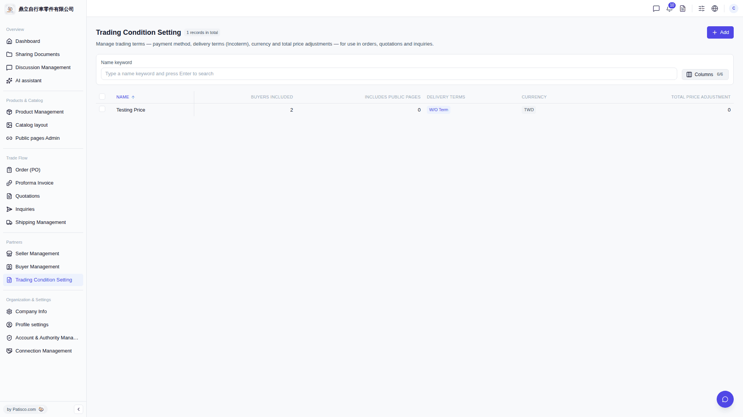Screen dimensions: 743x417
Task: Open language globe icon
Action: pos(715,8)
